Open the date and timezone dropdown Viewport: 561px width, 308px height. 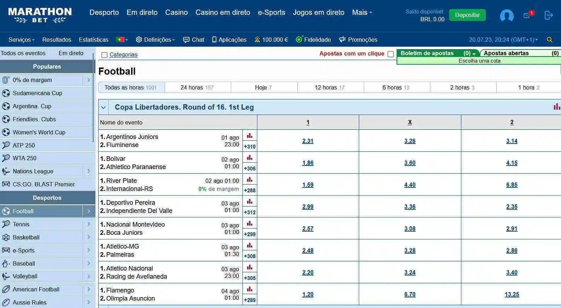coord(503,40)
